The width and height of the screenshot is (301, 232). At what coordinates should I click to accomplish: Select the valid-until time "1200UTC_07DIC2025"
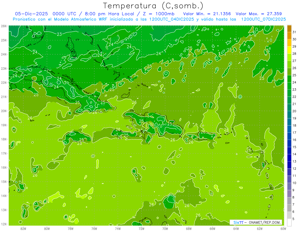[263, 19]
